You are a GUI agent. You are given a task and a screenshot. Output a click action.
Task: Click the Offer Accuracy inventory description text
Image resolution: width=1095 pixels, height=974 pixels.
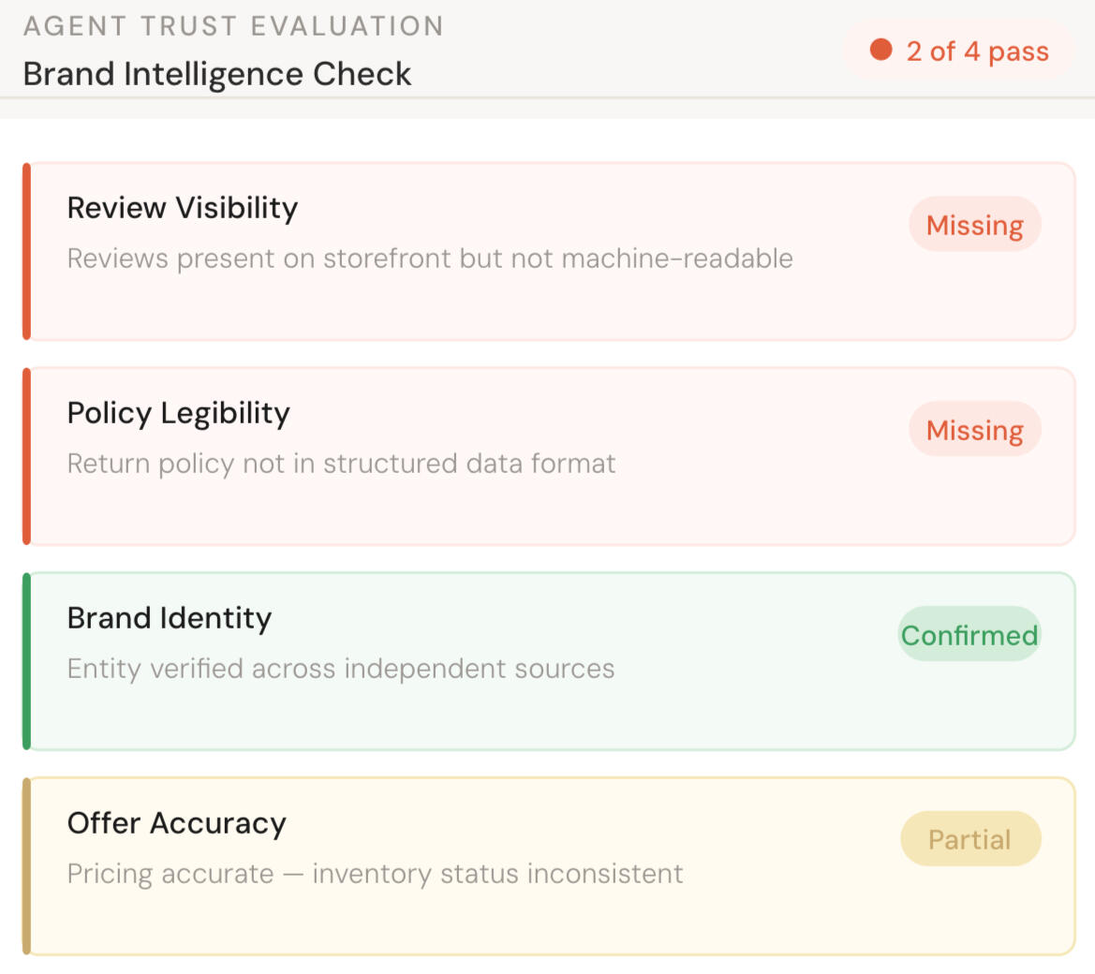374,874
